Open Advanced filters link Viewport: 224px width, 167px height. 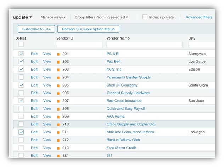199,17
